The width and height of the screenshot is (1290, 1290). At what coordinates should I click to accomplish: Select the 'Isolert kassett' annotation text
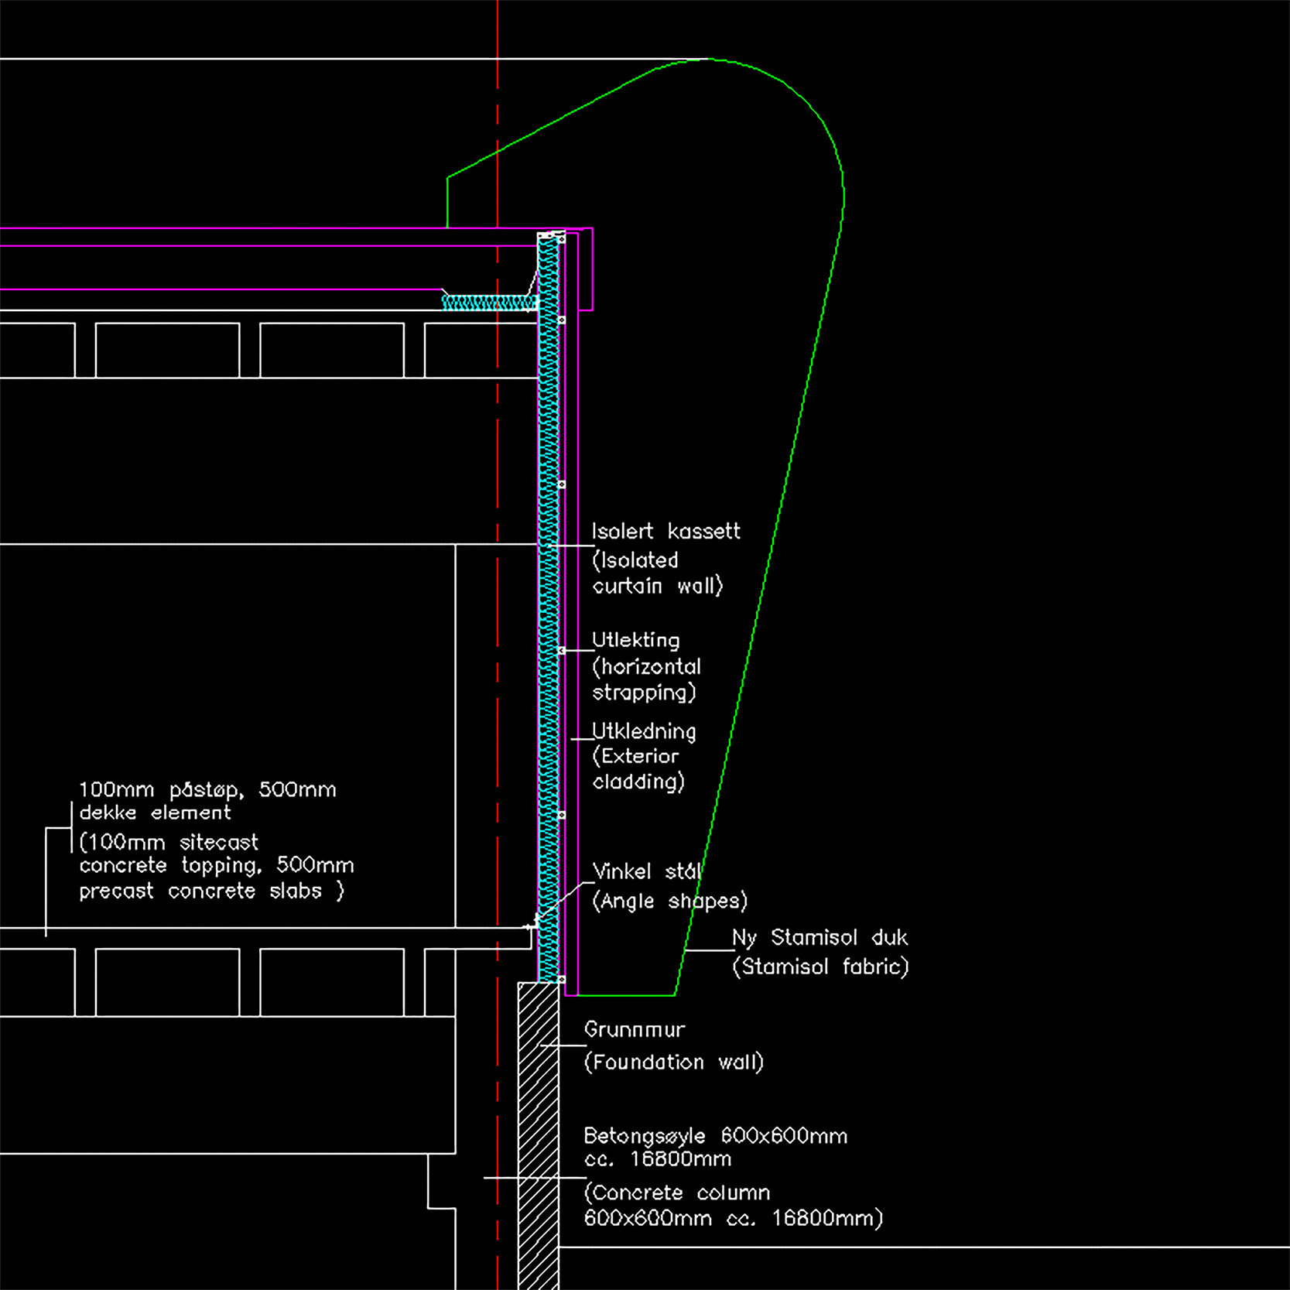tap(666, 531)
